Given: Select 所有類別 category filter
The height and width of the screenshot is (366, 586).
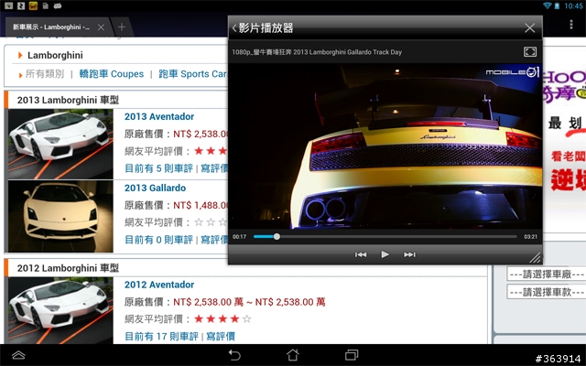Looking at the screenshot, I should (x=45, y=74).
